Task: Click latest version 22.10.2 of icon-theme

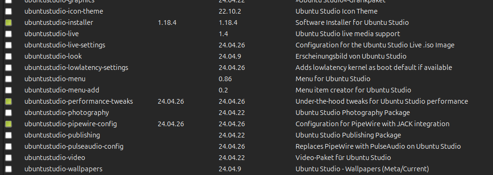Action: click(x=230, y=11)
